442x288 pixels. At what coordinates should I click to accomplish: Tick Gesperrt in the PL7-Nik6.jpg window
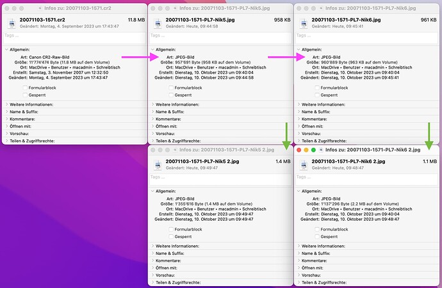pos(317,95)
